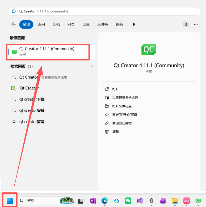
Task: Open Qt Creator from the taskbar
Action: click(x=198, y=201)
